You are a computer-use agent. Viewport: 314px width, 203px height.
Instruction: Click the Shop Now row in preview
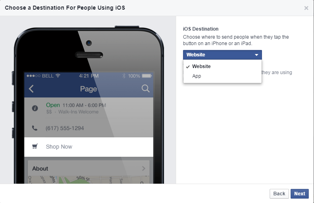89,147
